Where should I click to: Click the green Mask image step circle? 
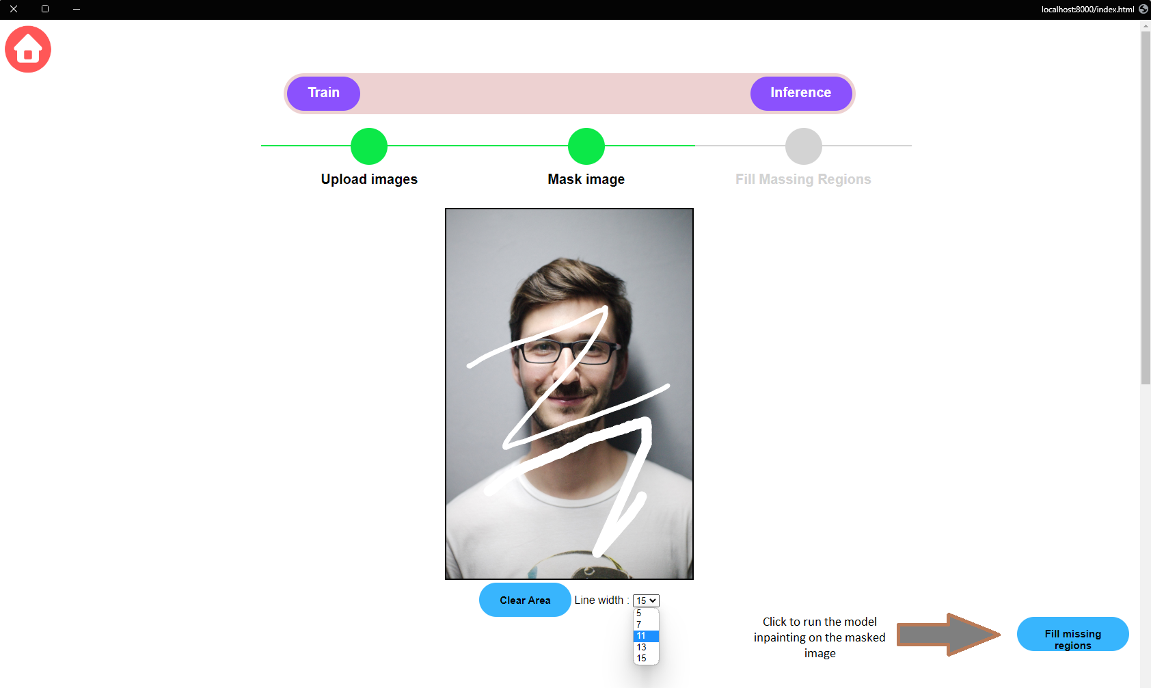pyautogui.click(x=586, y=146)
